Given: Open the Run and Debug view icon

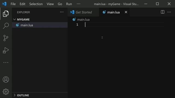Looking at the screenshot, I should [6, 50].
